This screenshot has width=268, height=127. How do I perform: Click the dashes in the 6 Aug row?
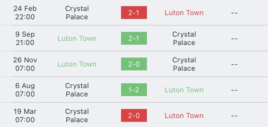coord(234,90)
